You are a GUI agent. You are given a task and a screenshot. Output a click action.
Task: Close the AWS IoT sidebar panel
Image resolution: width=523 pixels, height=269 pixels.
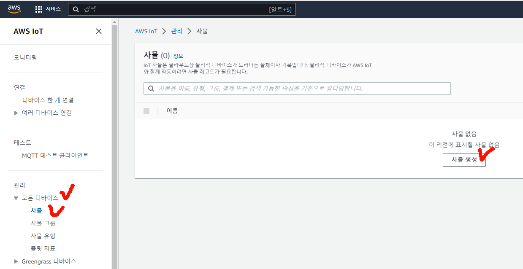coord(99,31)
